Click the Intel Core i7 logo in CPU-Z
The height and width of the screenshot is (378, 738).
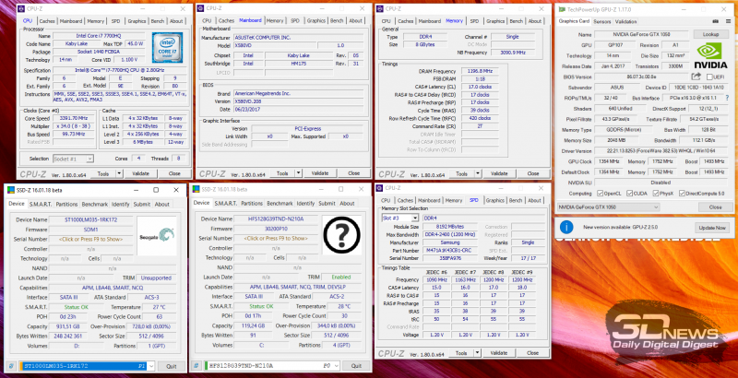pyautogui.click(x=167, y=48)
